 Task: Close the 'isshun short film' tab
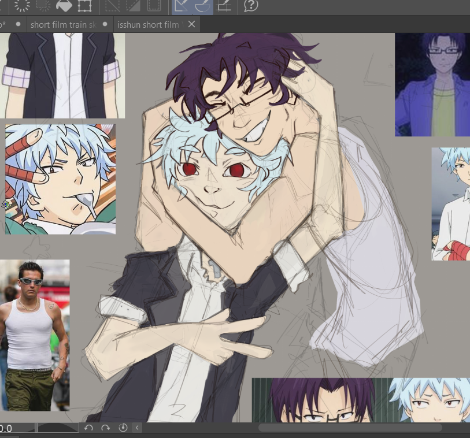pos(191,24)
